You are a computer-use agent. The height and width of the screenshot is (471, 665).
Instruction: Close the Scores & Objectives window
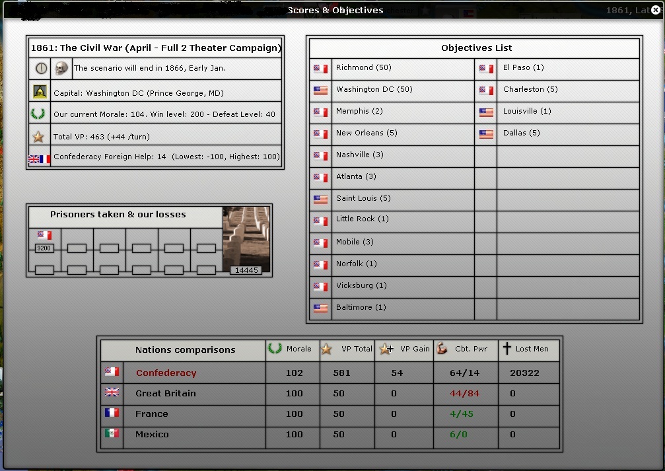pos(655,10)
